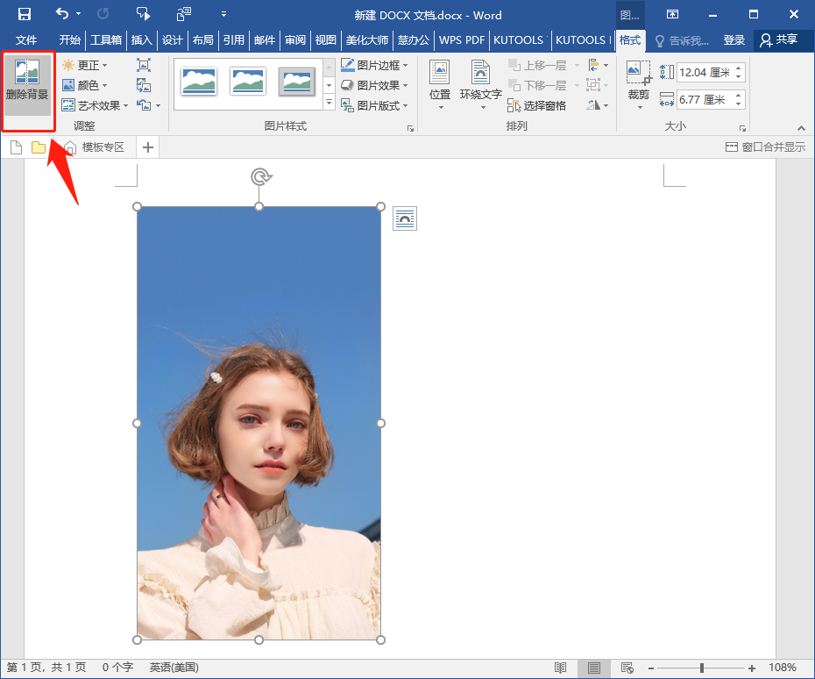Open the File (文件) tab
815x679 pixels.
coord(26,40)
